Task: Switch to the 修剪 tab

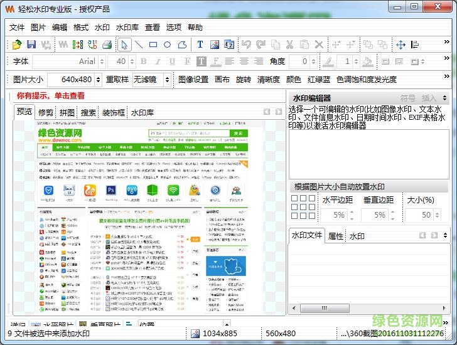Action: (46, 113)
